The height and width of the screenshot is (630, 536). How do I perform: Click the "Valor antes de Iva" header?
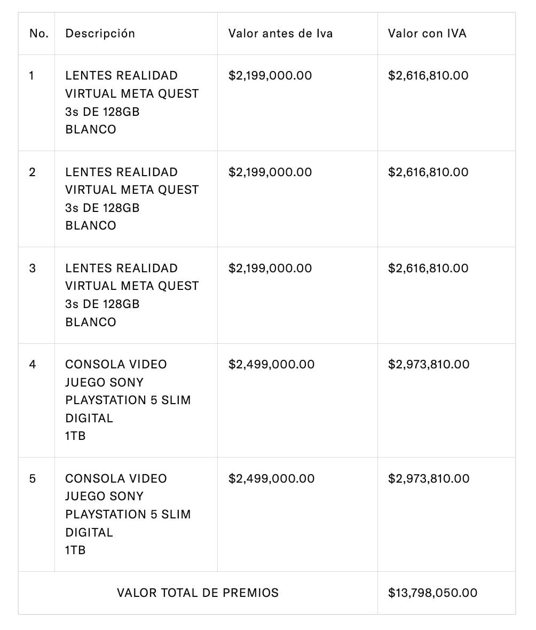(x=280, y=34)
